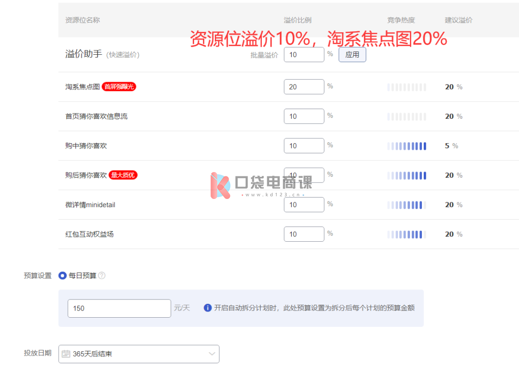Click the 红包互动权益场 competition heat indicator

(407, 235)
